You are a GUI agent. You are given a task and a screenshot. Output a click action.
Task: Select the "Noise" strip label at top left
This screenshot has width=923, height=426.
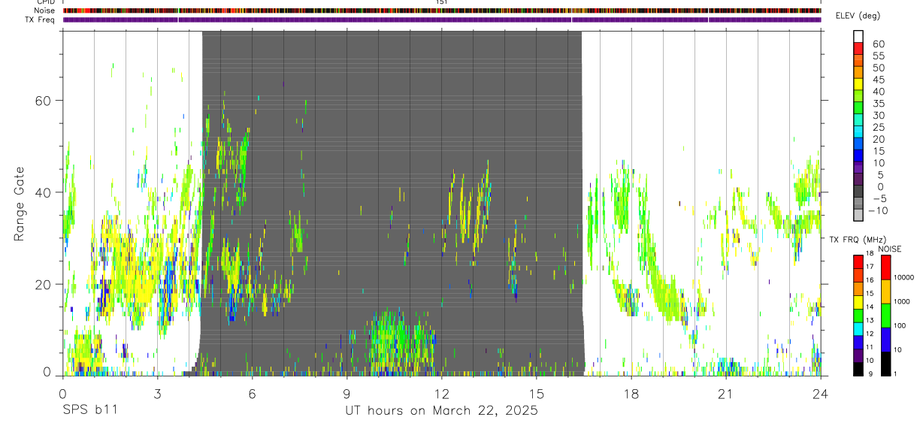click(46, 11)
